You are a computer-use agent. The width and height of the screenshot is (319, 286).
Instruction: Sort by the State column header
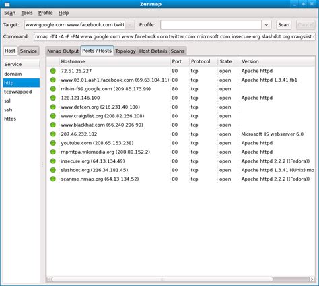coord(229,61)
